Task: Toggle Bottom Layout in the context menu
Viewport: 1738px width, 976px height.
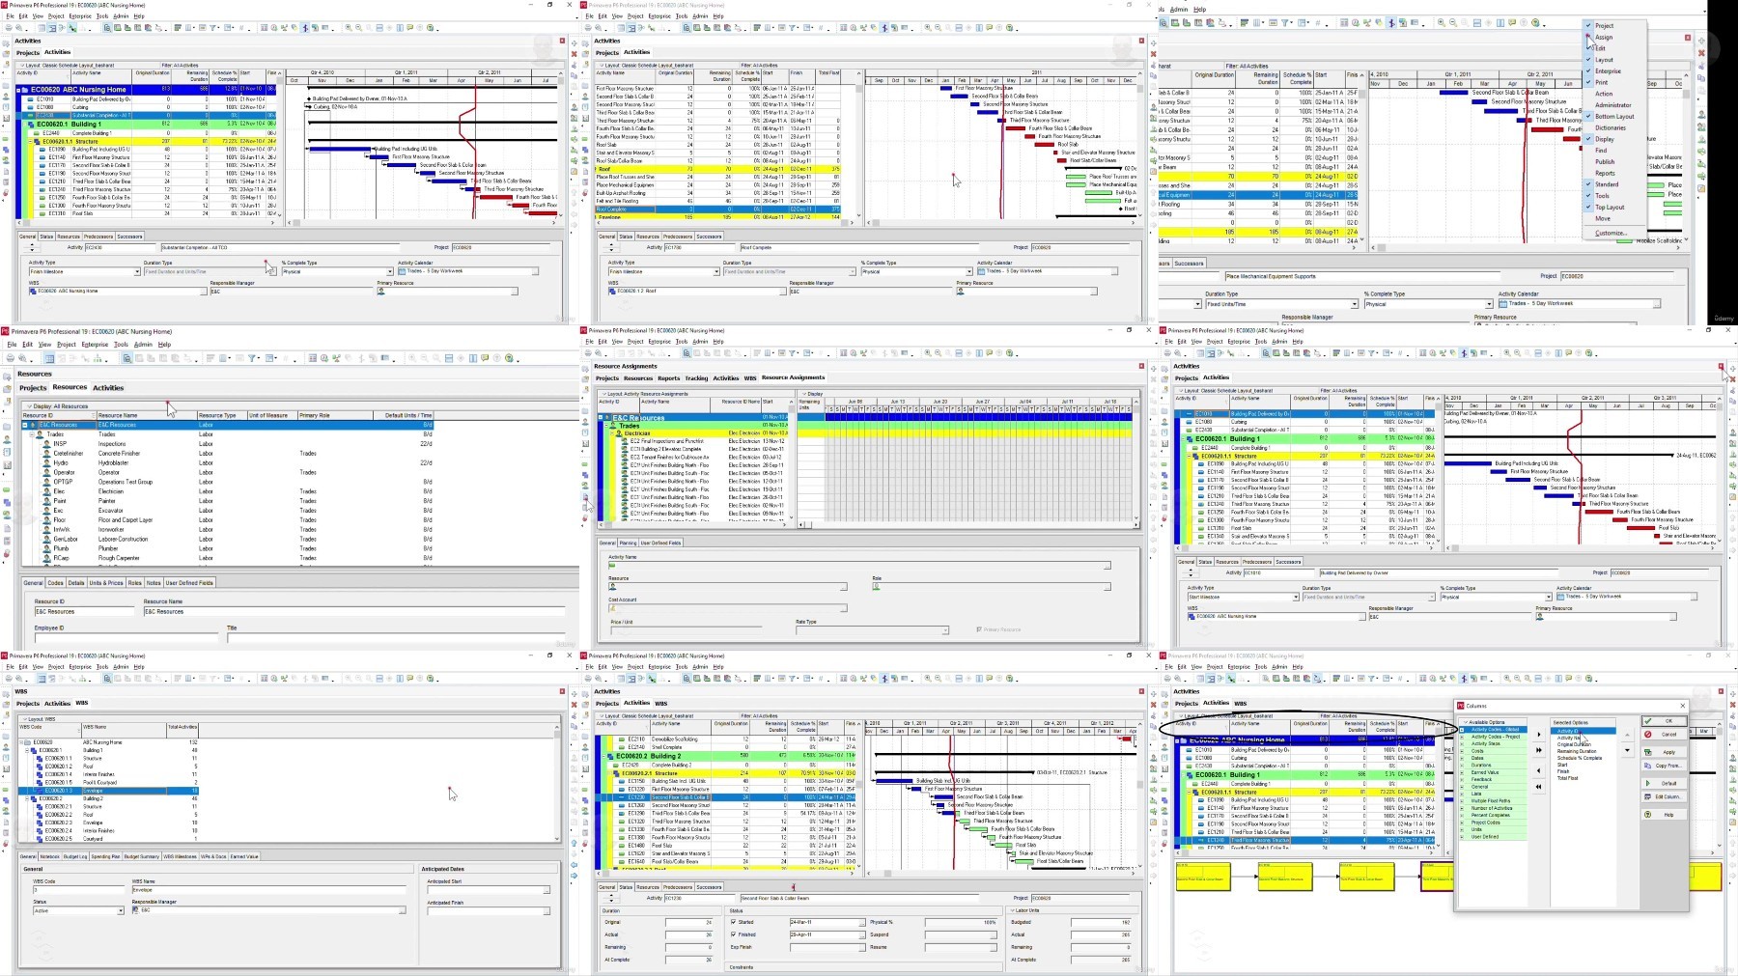Action: coord(1612,116)
